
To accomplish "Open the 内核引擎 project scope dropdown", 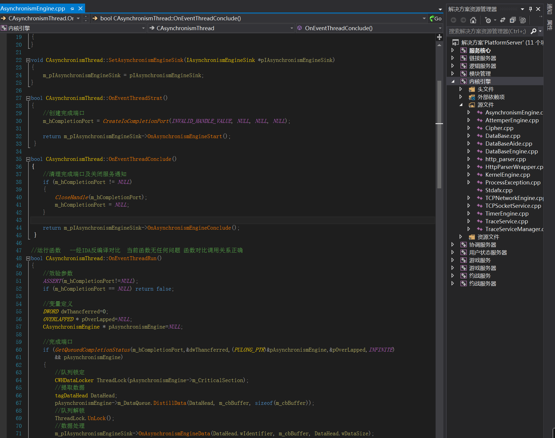I will pos(143,28).
